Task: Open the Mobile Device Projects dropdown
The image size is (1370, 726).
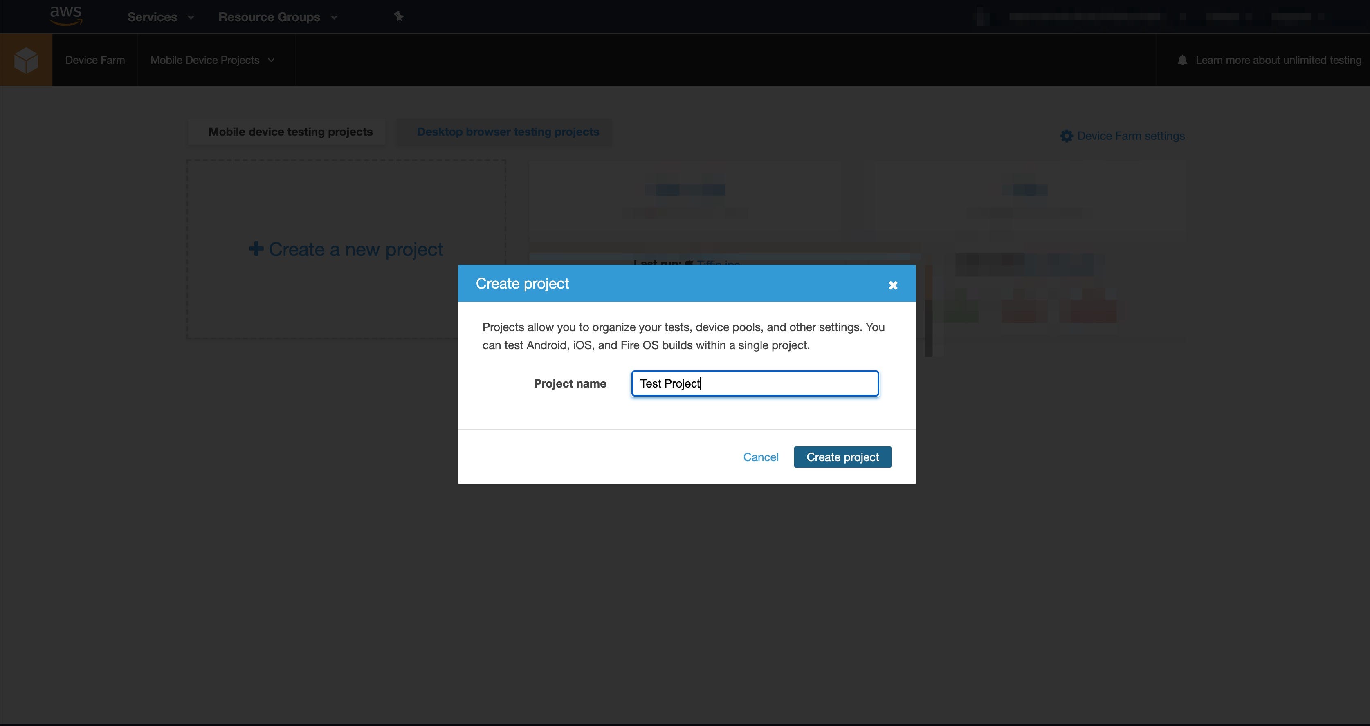Action: point(212,60)
